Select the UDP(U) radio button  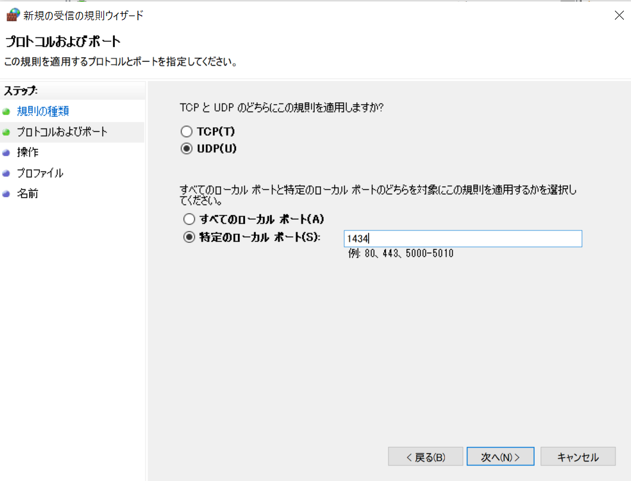click(x=186, y=149)
